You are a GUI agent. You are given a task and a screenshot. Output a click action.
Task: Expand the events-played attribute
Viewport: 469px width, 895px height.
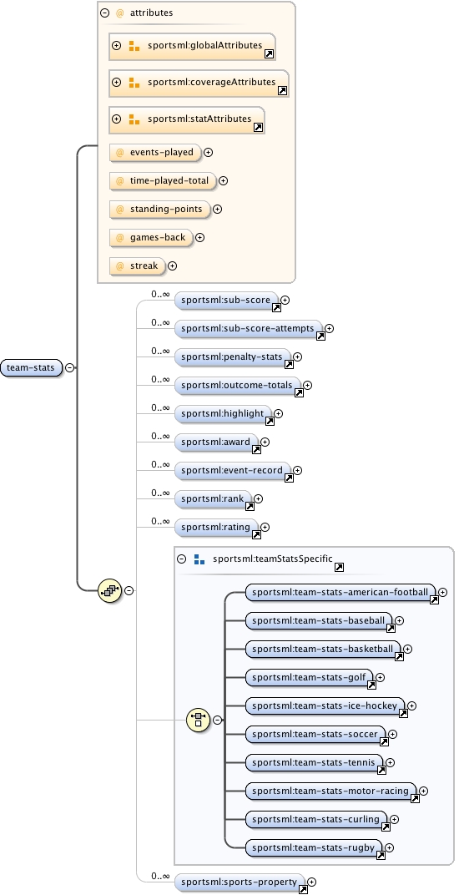(x=209, y=153)
